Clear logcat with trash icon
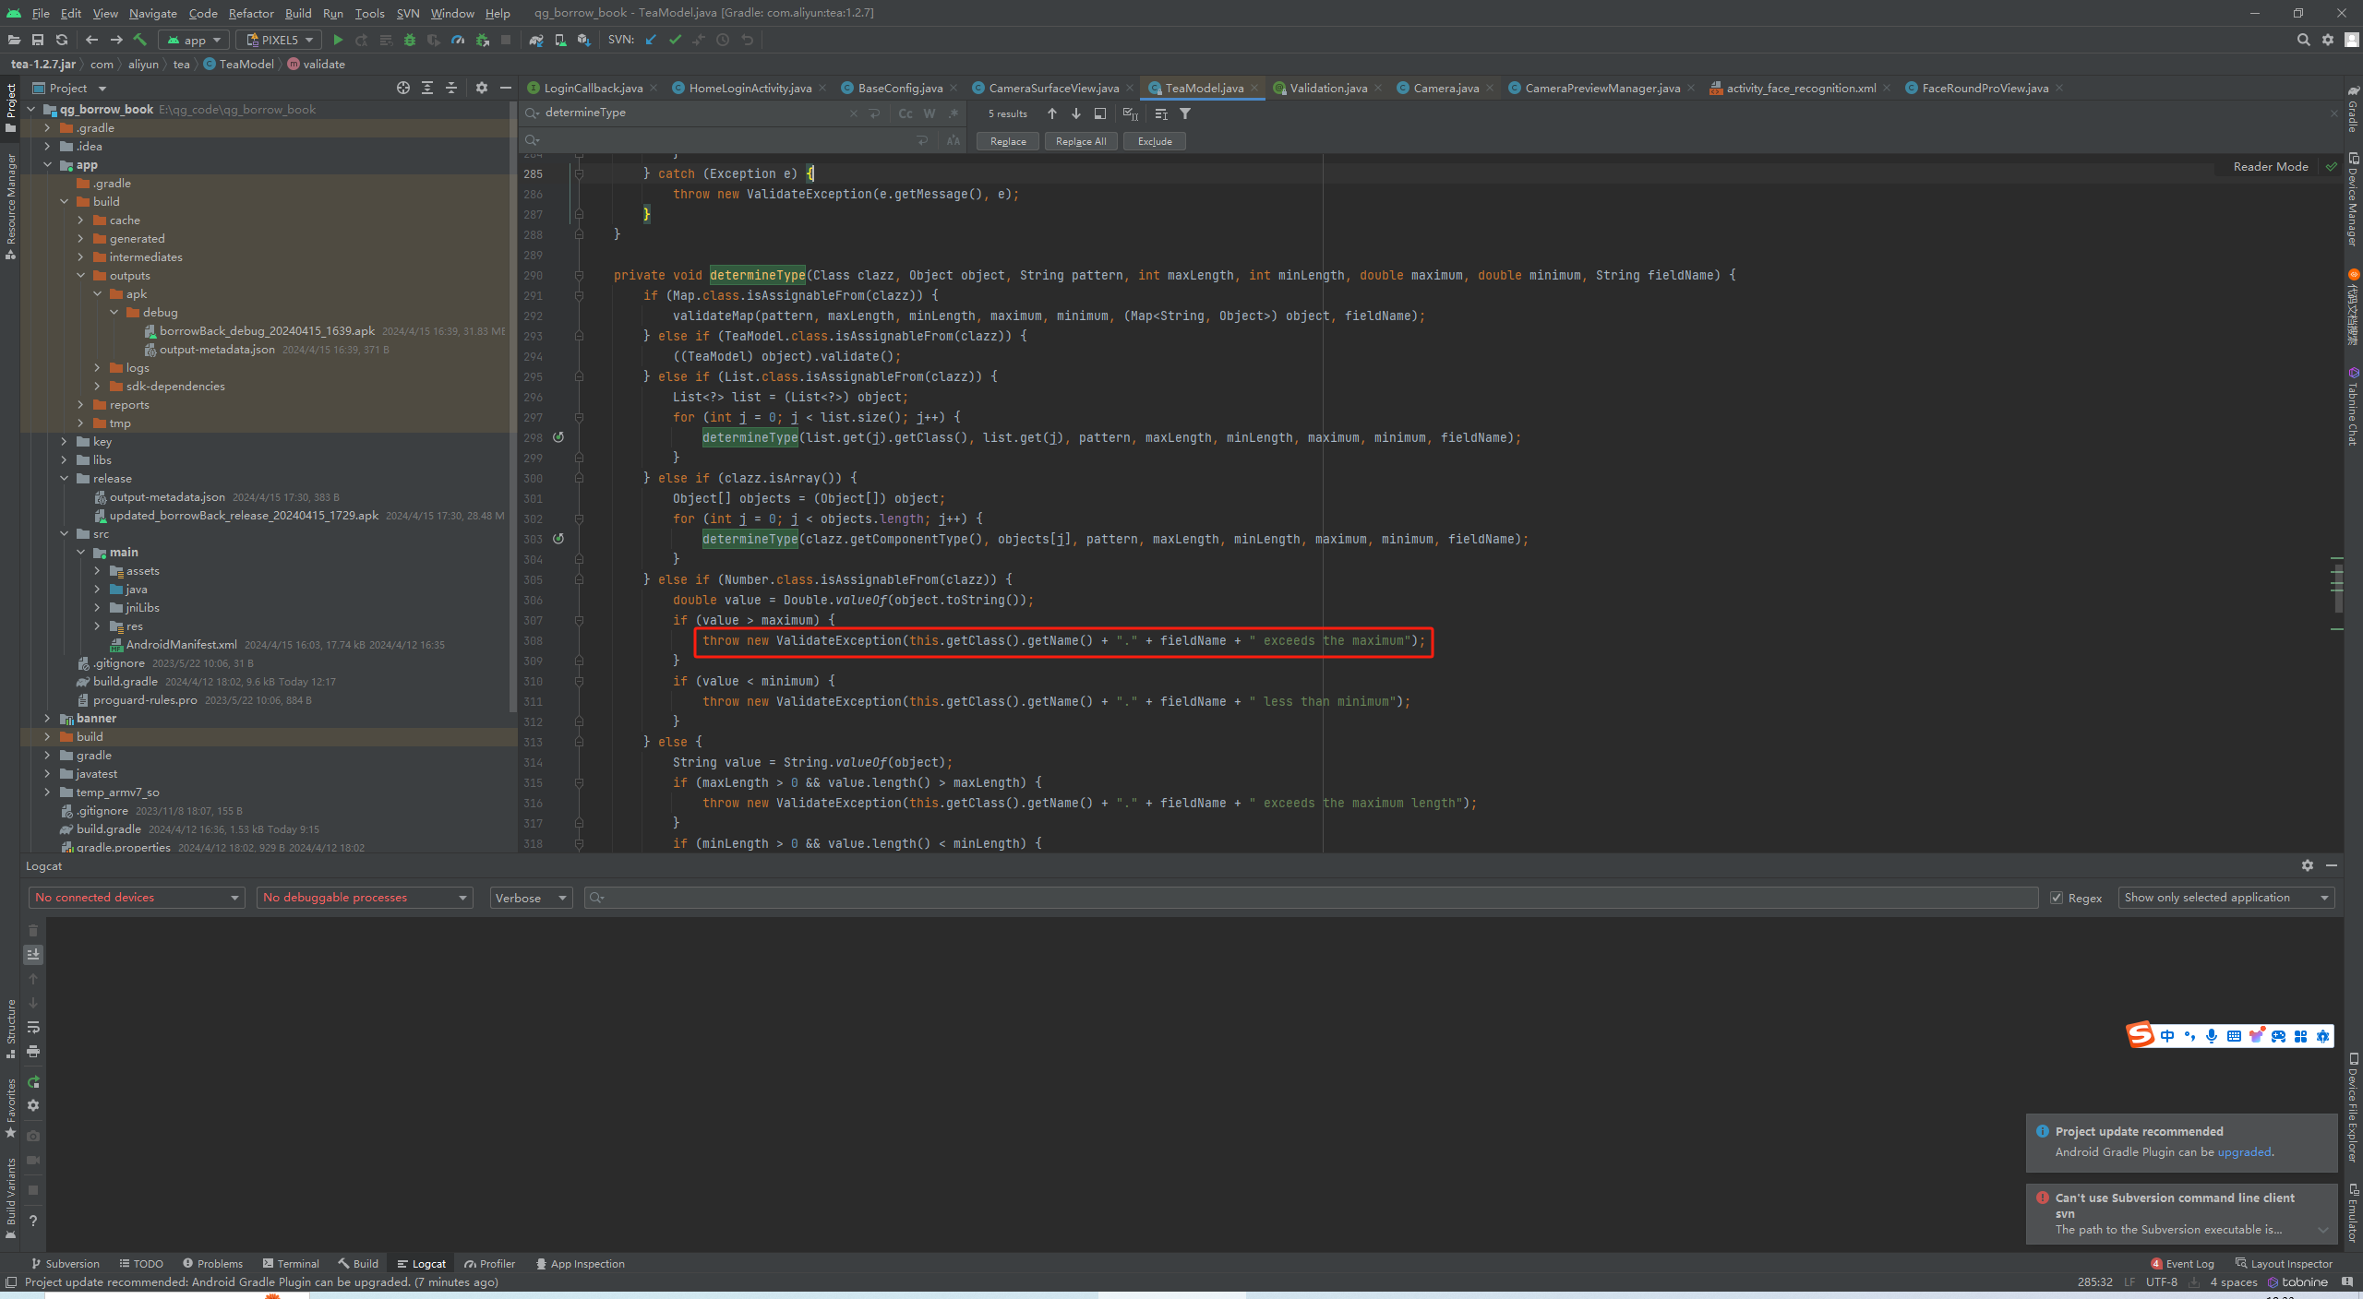 click(x=33, y=930)
